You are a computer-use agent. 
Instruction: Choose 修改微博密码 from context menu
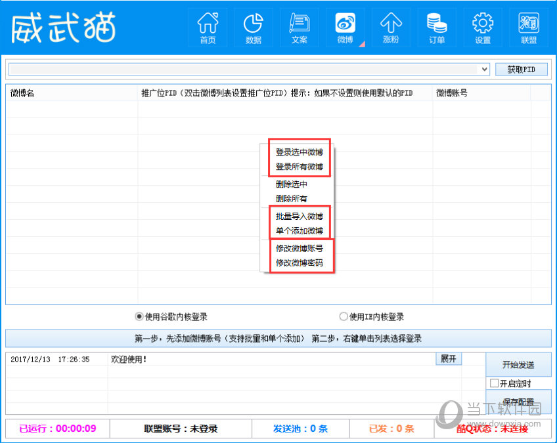[299, 263]
